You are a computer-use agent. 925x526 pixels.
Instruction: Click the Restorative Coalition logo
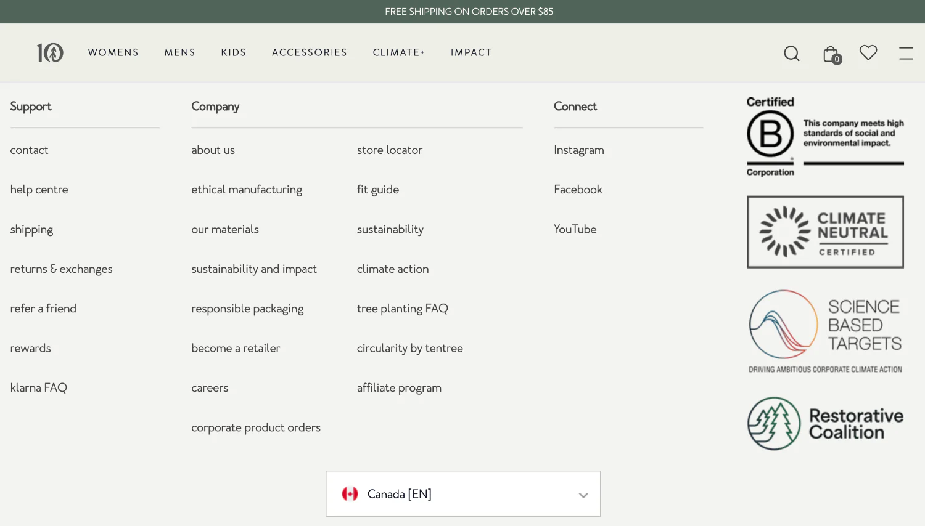pyautogui.click(x=825, y=423)
